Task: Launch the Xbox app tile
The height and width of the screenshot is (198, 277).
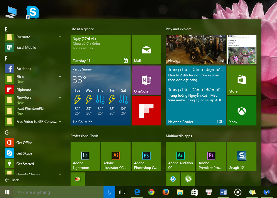Action: (241, 111)
